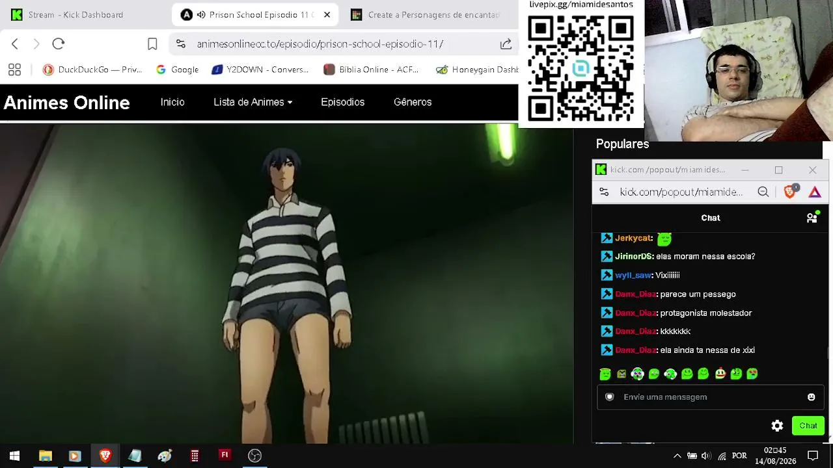Open the browser apps grid icon
Screen dimensions: 833x468
14,70
